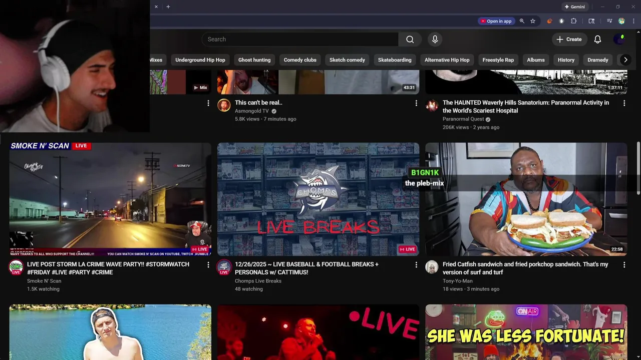Select the Skateboarding chip

coord(395,60)
